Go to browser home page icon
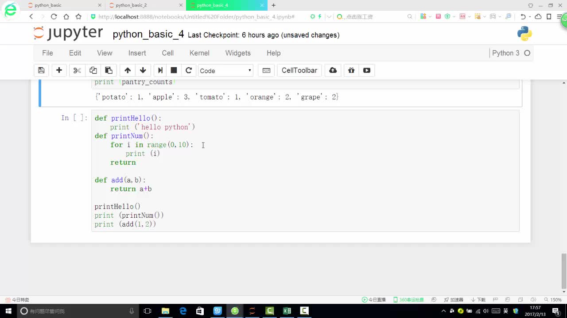Screen dimensions: 567x318 pyautogui.click(x=66, y=16)
